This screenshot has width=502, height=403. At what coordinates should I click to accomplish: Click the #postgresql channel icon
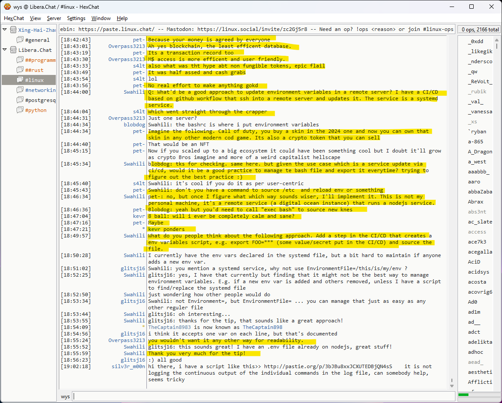click(x=20, y=100)
